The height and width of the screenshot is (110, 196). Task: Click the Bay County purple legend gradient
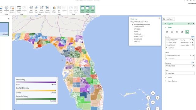click(36, 82)
